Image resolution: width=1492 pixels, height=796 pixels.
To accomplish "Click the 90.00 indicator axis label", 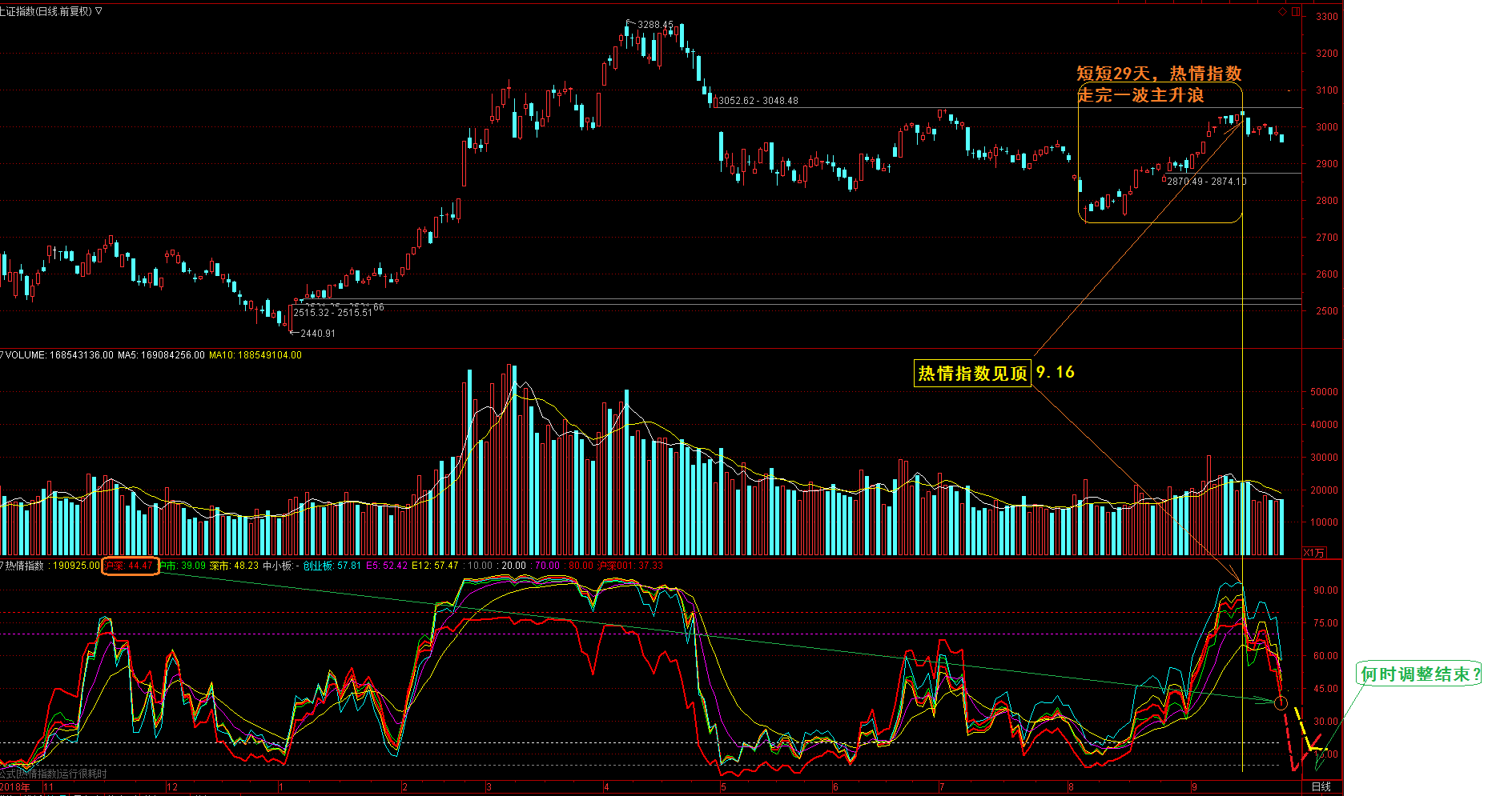I will coord(1325,590).
